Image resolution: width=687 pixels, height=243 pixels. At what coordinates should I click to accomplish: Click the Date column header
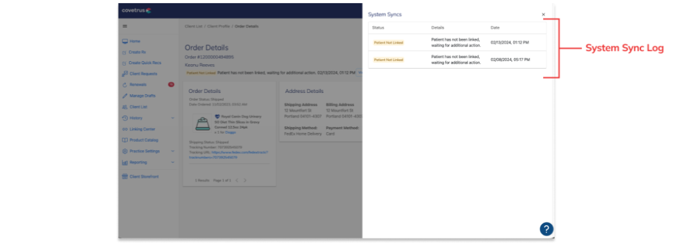(x=495, y=27)
